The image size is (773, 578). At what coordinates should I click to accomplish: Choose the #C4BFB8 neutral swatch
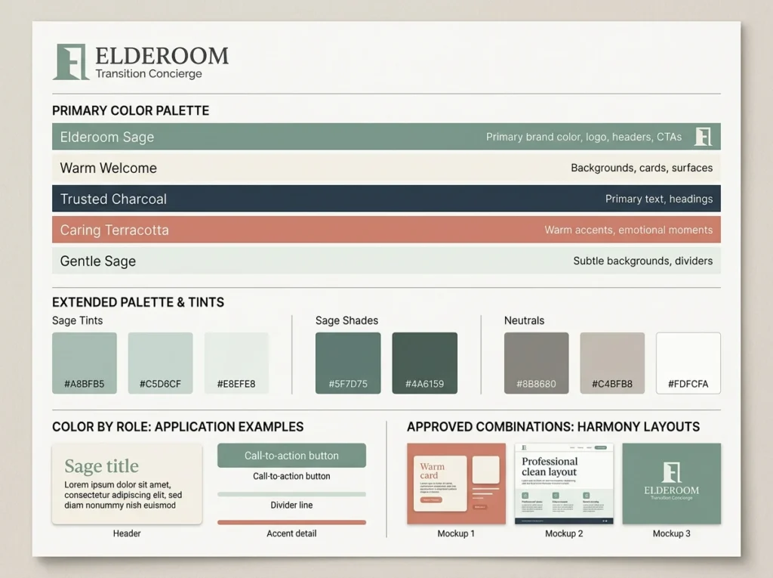612,363
